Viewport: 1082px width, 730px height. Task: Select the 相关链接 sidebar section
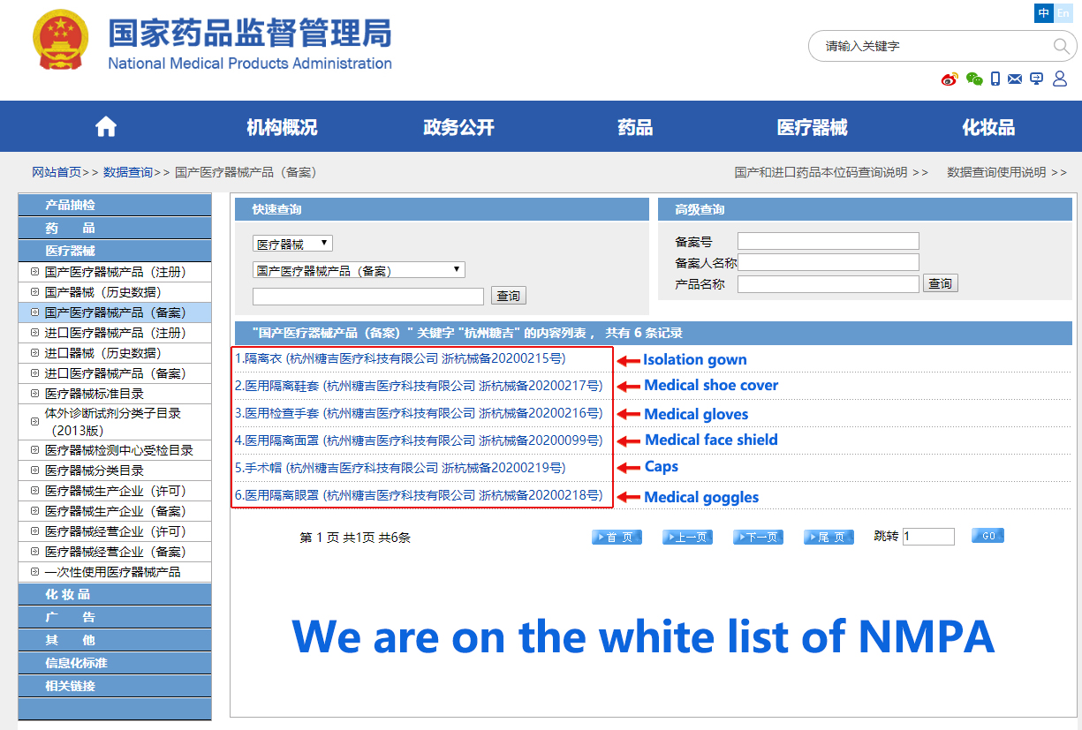pyautogui.click(x=115, y=686)
